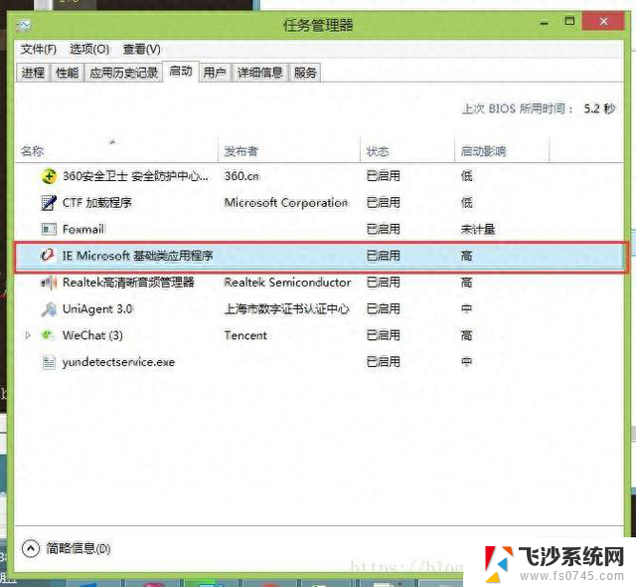636x587 pixels.
Task: Minimize the 任务管理器 window
Action: 545,23
